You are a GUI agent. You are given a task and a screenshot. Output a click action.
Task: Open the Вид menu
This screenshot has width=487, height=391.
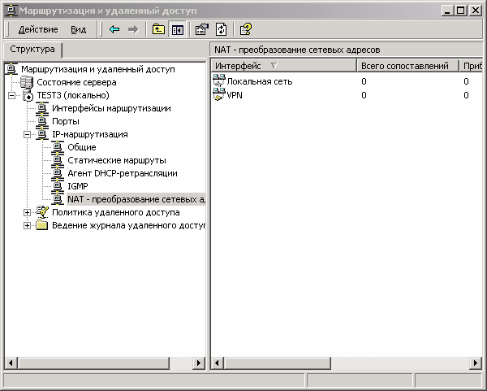(x=78, y=29)
